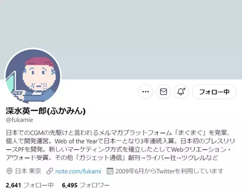Open the three-dot more options menu

146,92
